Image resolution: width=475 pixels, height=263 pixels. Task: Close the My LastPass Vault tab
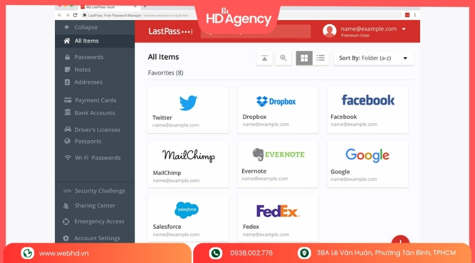coord(135,7)
